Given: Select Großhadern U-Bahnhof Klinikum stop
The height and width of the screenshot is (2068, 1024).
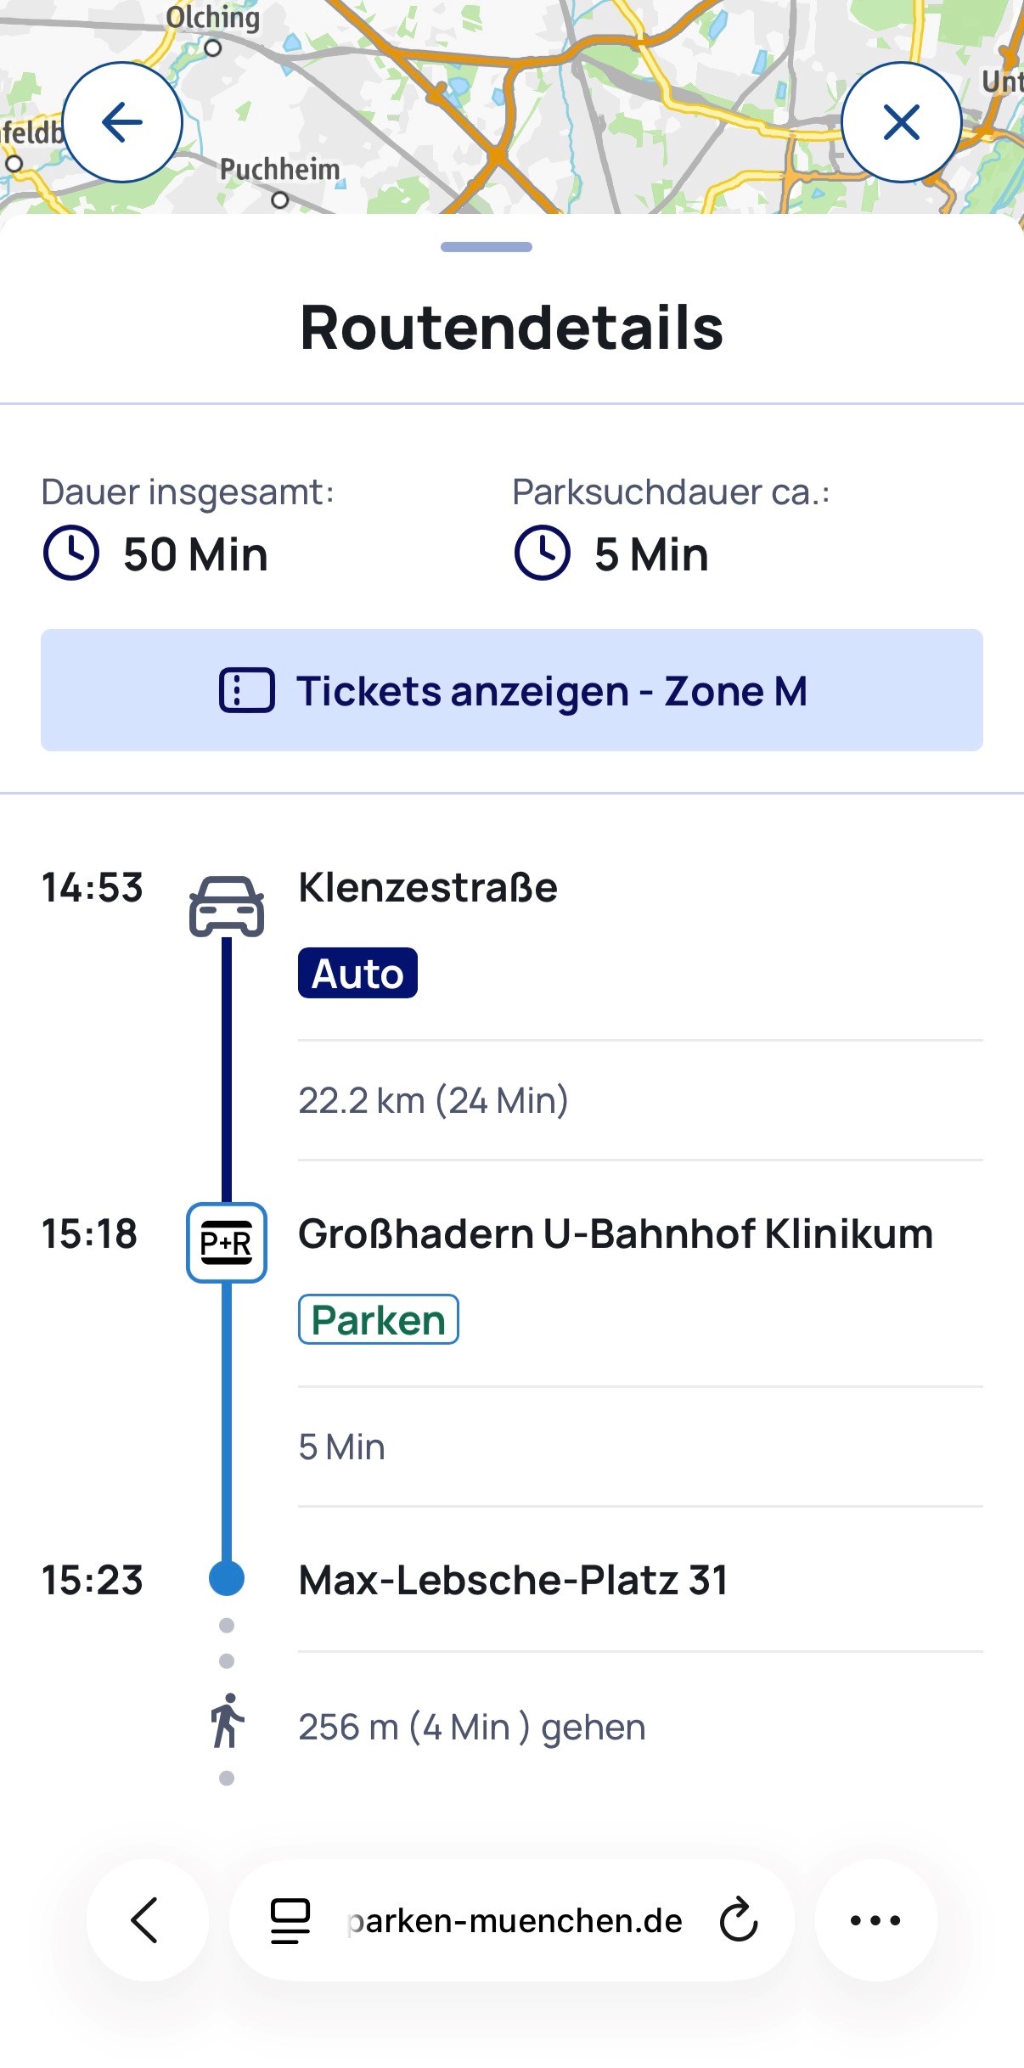Looking at the screenshot, I should [x=616, y=1234].
